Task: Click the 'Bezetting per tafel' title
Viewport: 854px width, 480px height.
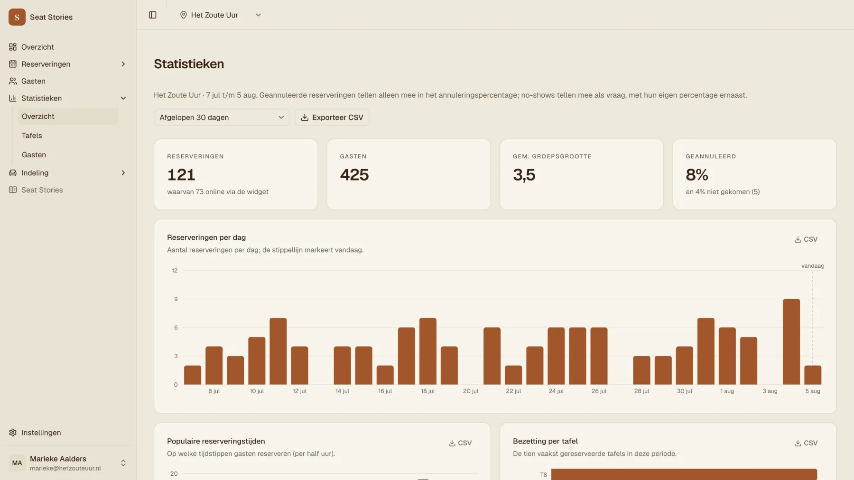Action: pyautogui.click(x=545, y=441)
